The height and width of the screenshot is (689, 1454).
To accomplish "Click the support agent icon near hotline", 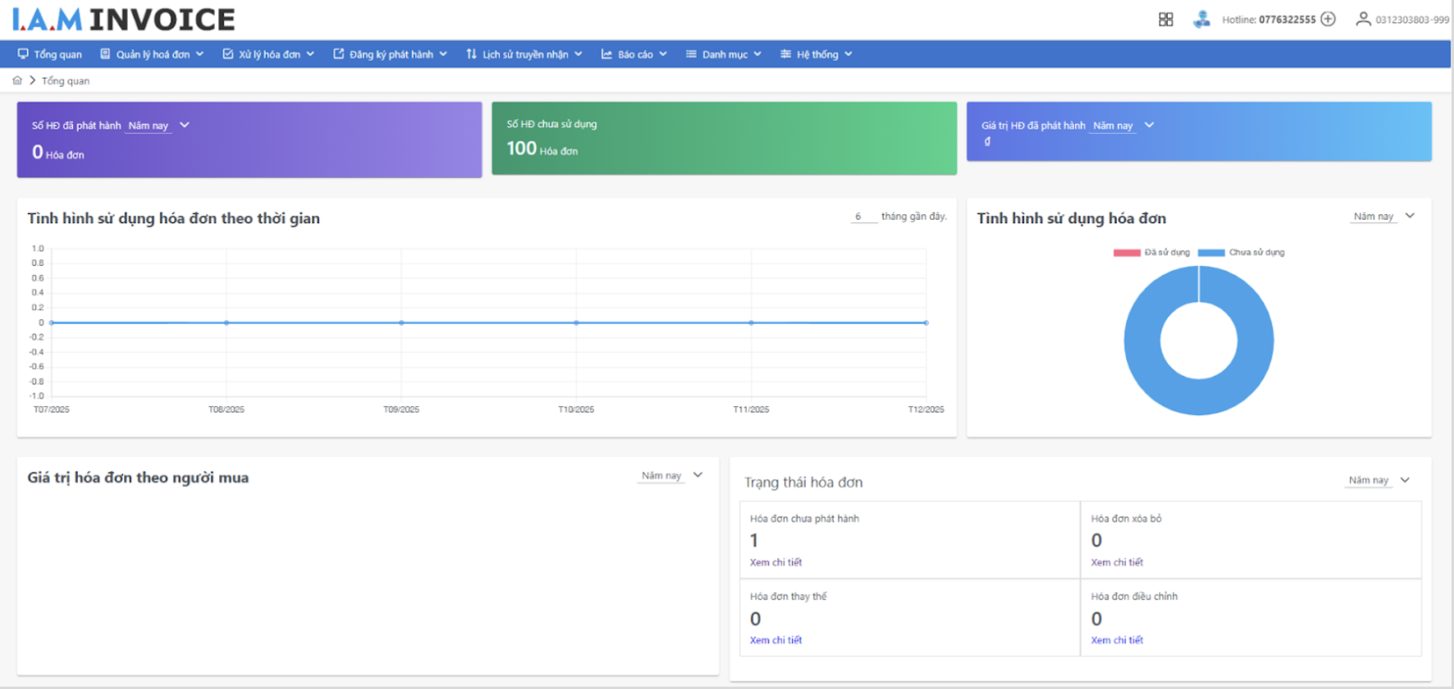I will point(1201,20).
